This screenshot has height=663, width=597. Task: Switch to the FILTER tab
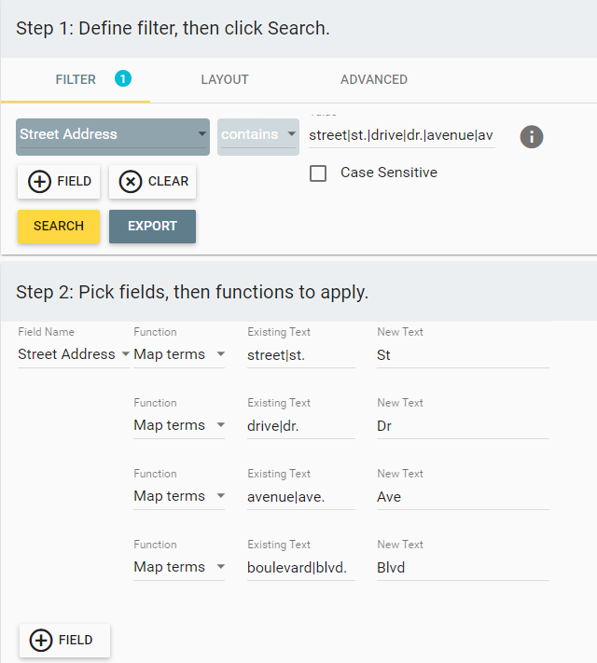tap(76, 79)
